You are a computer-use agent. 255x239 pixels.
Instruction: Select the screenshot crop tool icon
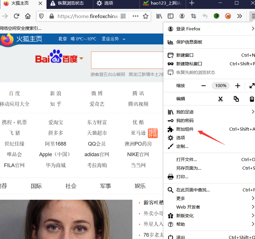[x=193, y=16]
